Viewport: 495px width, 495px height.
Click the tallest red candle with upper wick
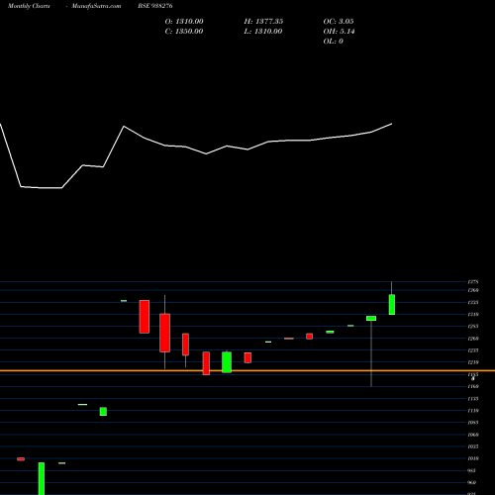[x=165, y=333]
